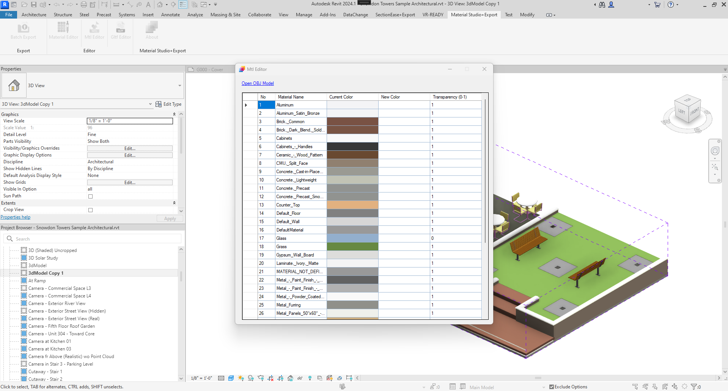Select the 3D Solar Study view

43,258
